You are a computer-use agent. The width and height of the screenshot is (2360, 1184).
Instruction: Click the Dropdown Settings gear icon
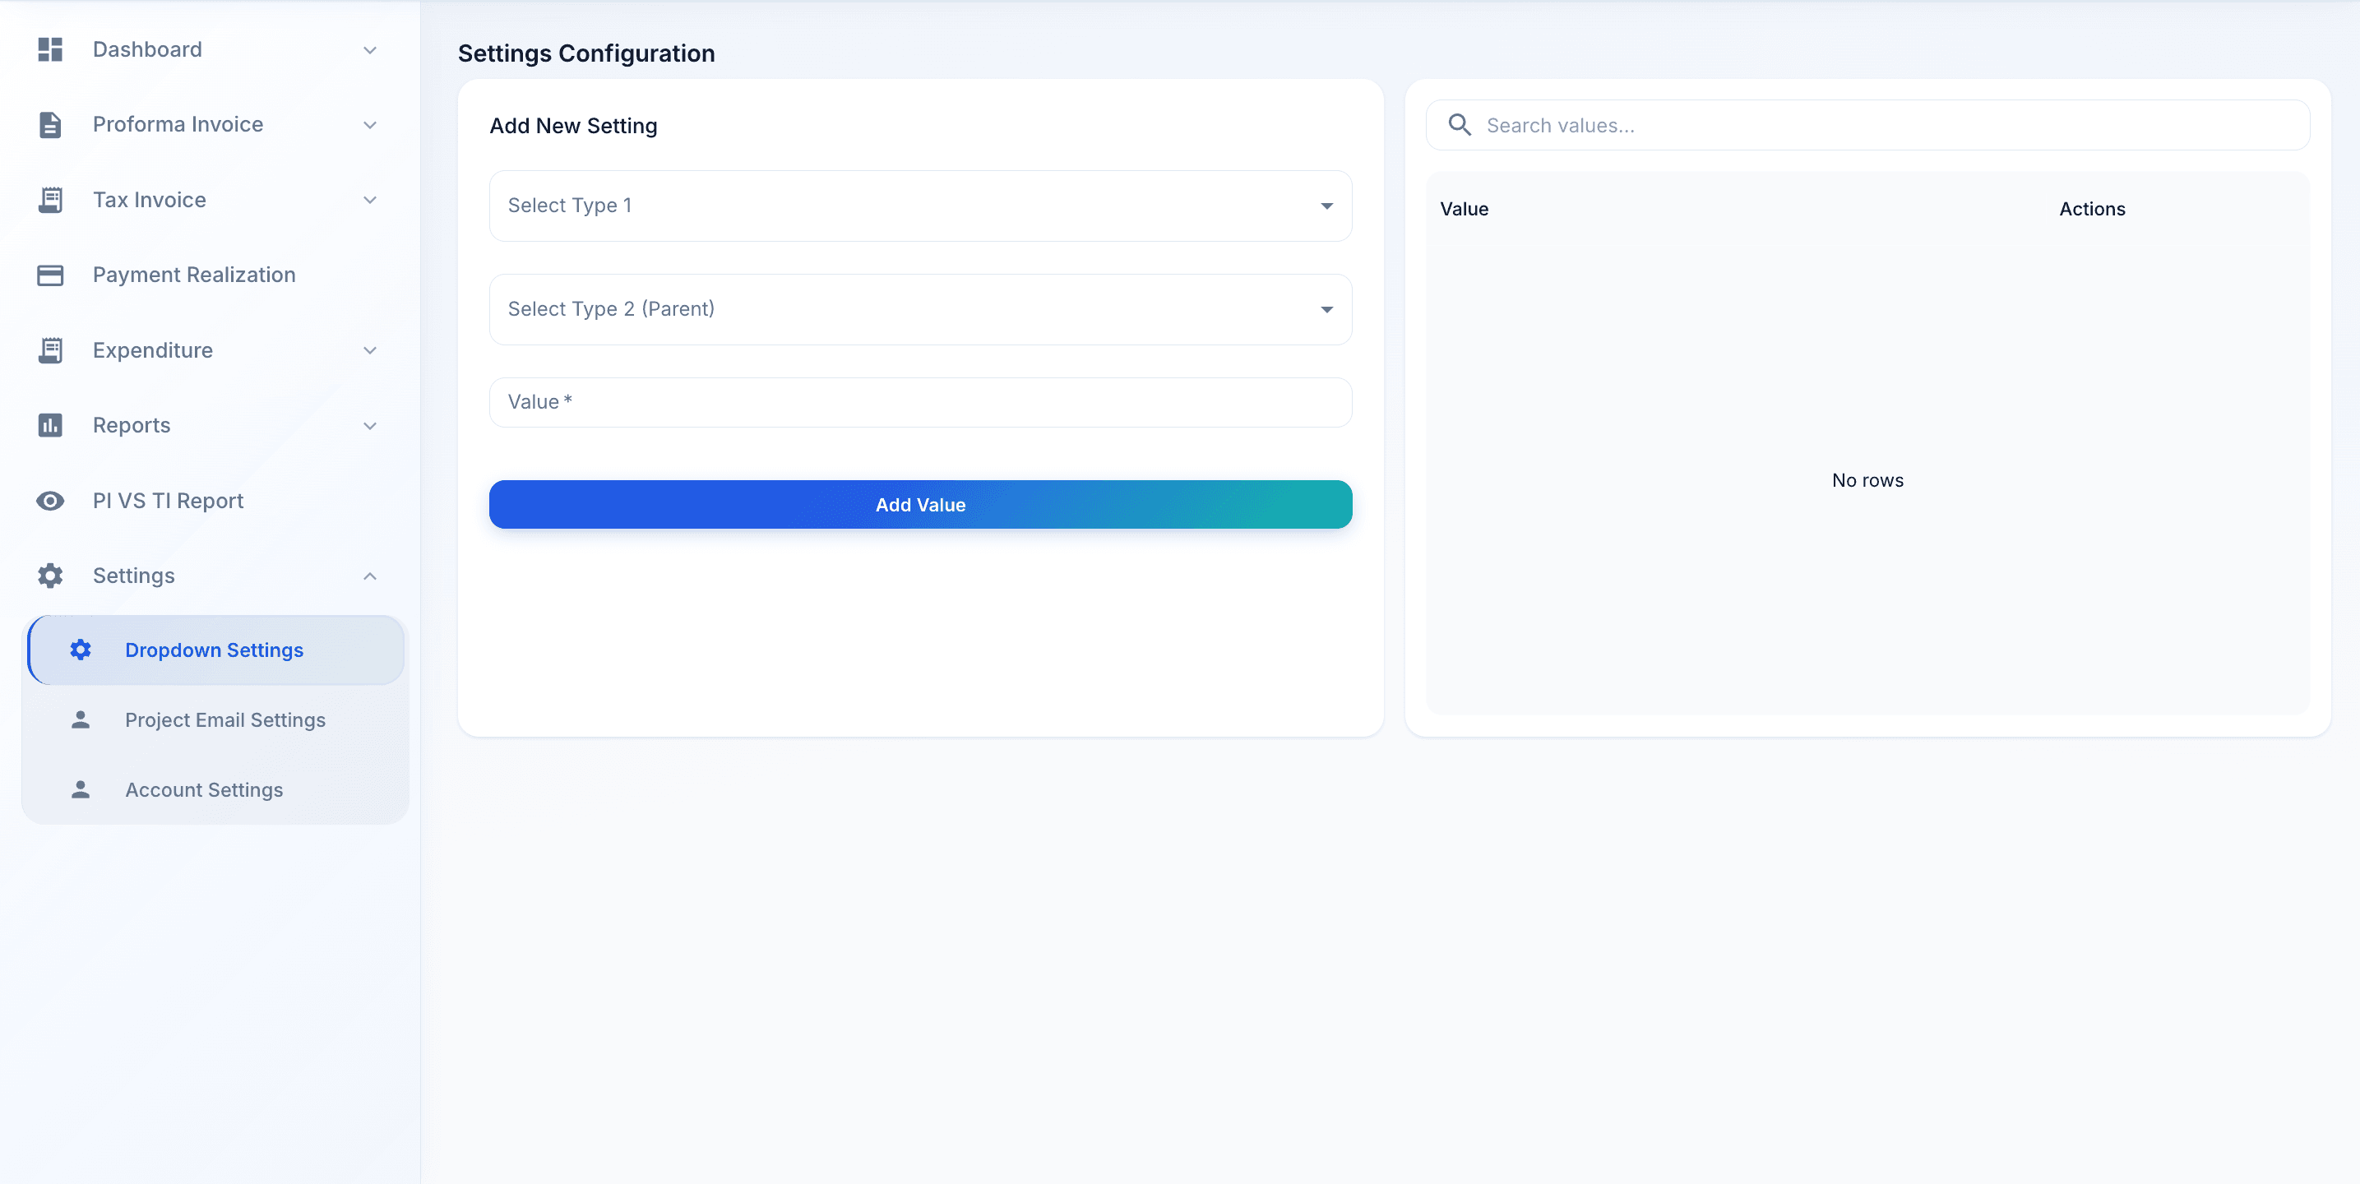[x=81, y=650]
